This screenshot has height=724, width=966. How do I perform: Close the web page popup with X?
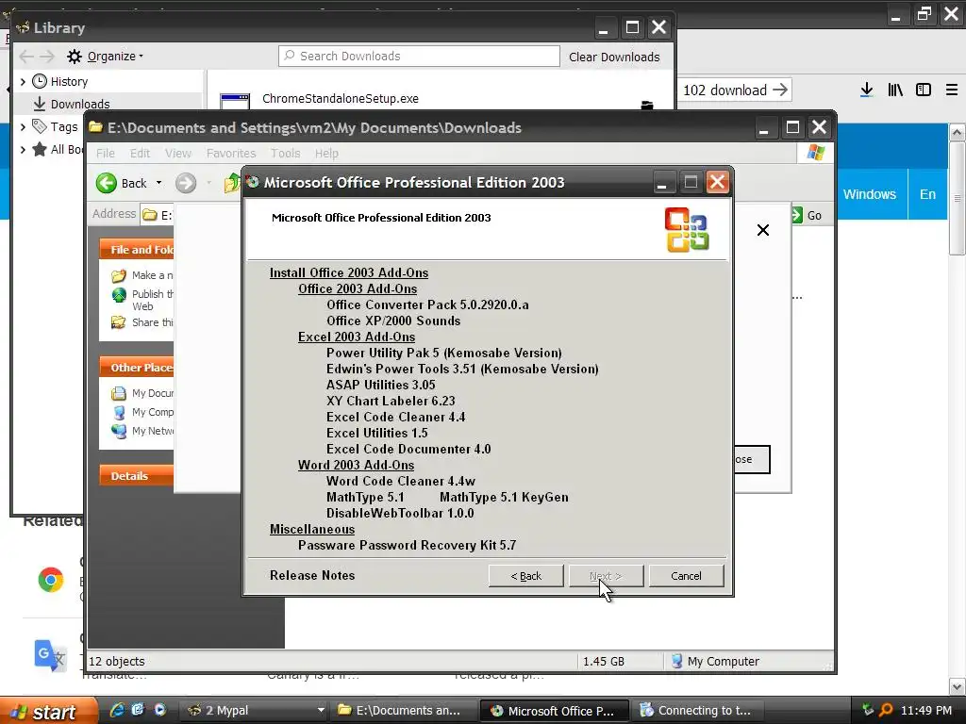tap(762, 230)
